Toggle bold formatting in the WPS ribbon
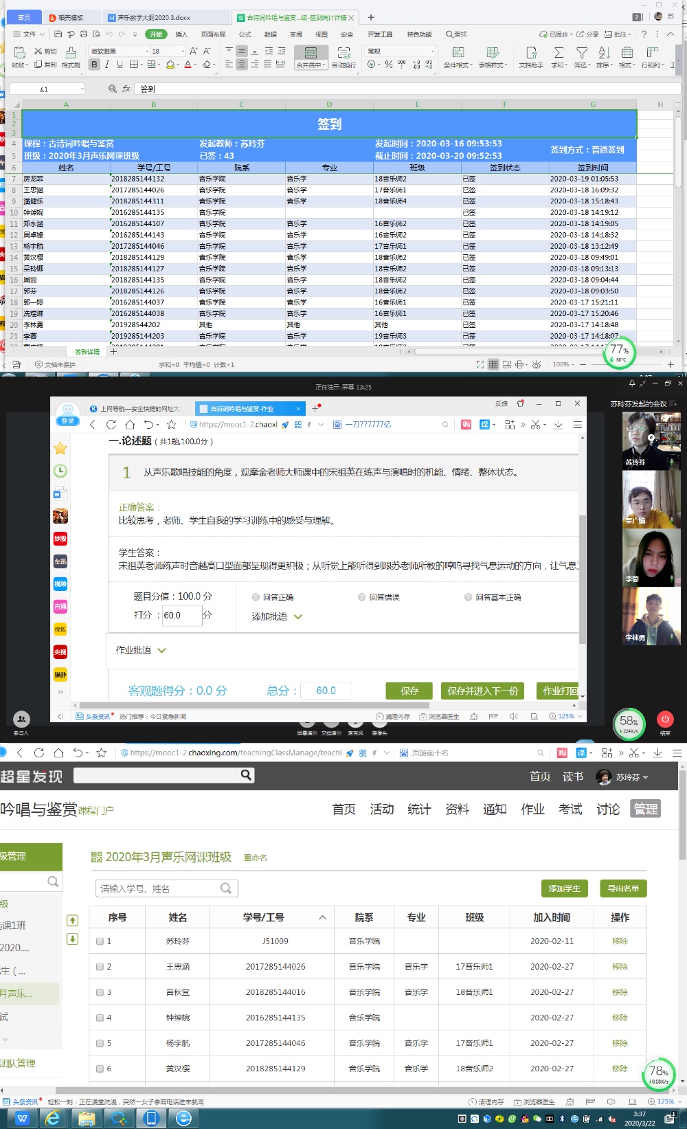 pos(94,65)
